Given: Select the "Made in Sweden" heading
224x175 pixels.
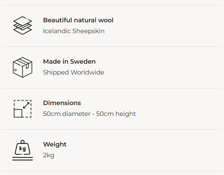Looking at the screenshot, I should (69, 62).
